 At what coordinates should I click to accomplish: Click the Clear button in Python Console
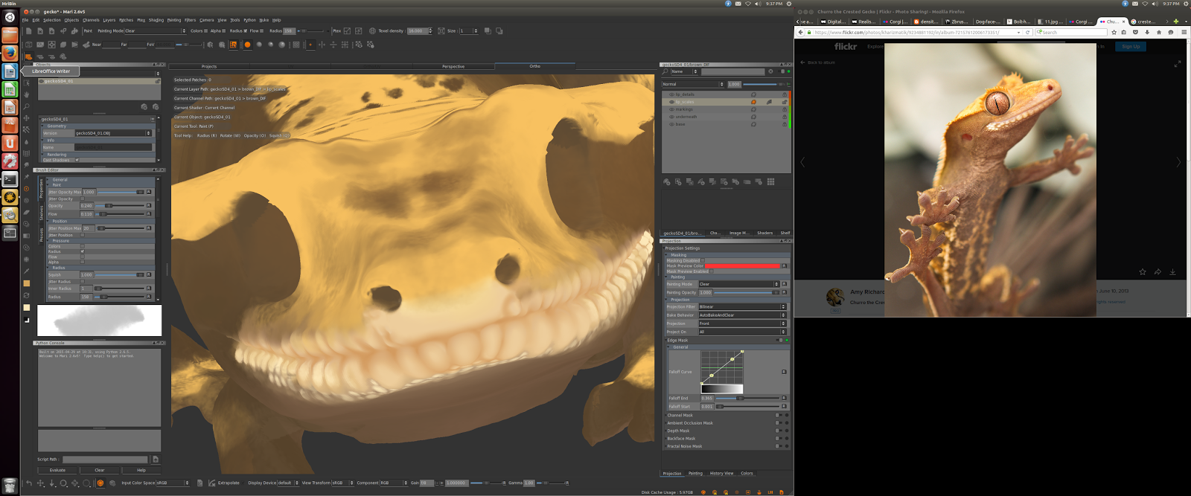[99, 470]
